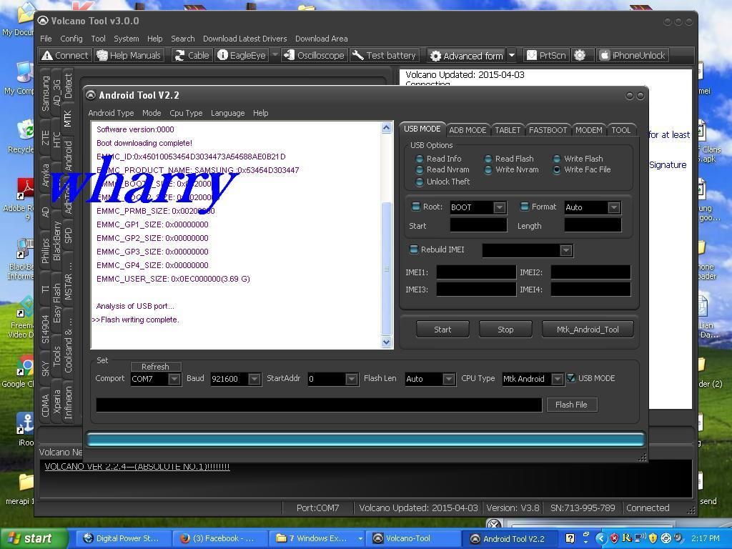
Task: Click the PrtScn screenshot icon
Action: (x=546, y=55)
